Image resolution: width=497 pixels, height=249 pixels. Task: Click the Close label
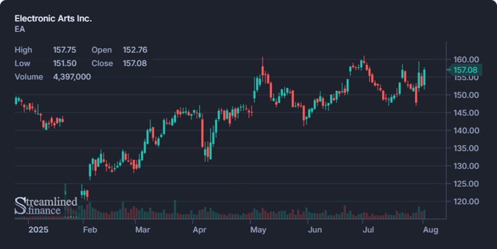click(x=102, y=64)
